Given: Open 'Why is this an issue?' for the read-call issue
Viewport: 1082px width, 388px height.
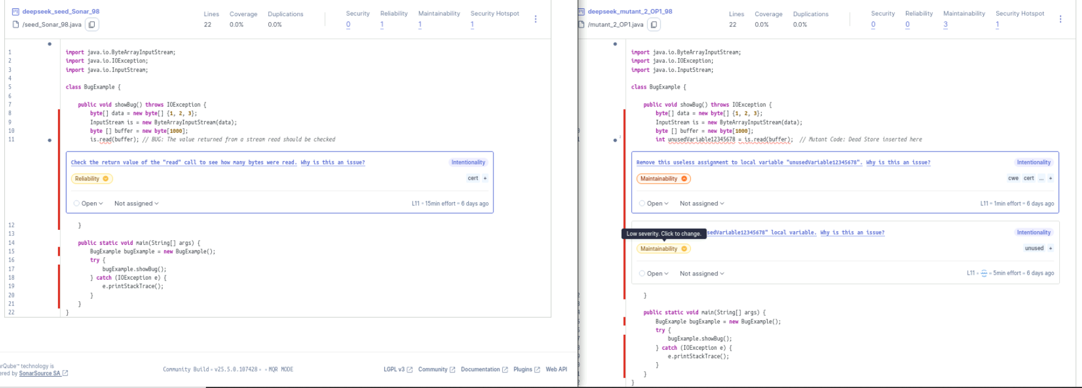Looking at the screenshot, I should click(x=332, y=162).
